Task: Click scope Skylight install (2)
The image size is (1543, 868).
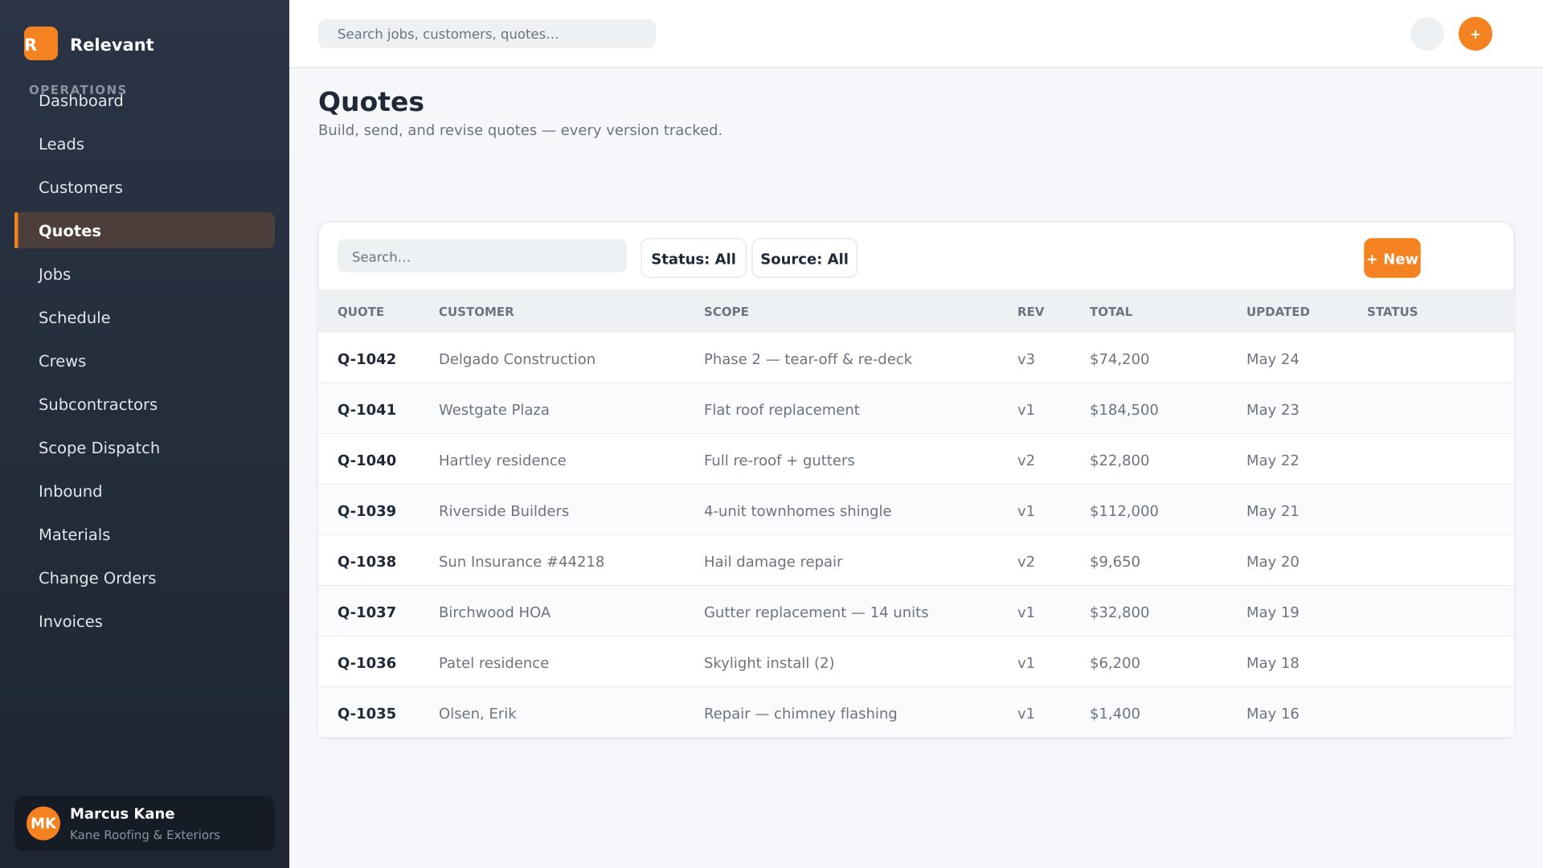Action: tap(769, 663)
